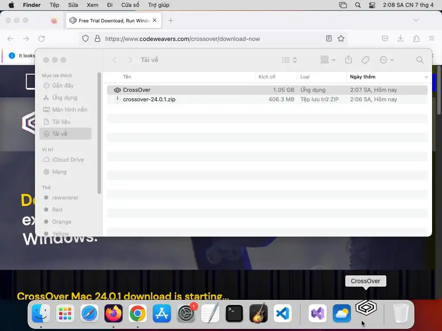Open GarageBand from the Dock
Image resolution: width=442 pixels, height=331 pixels.
tap(259, 313)
